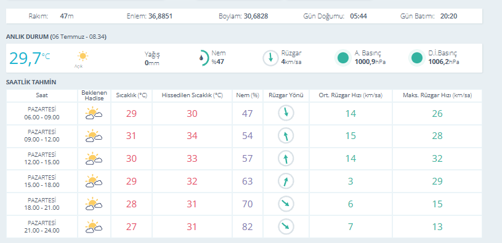Click the wind direction arrow for 09.00 - 12.00
Screen dimensions: 502x243
coord(286,136)
